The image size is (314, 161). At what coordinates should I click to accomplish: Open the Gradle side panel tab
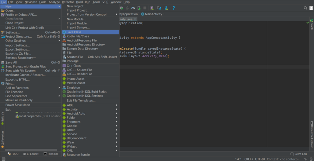tap(312, 24)
